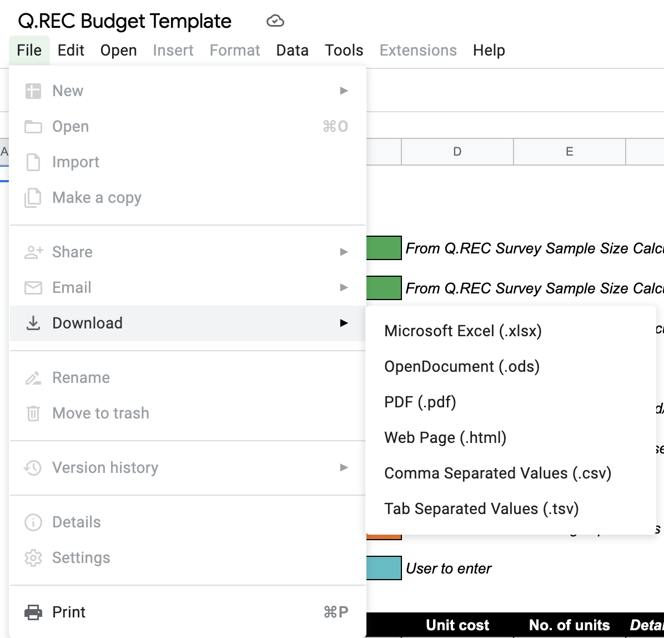The height and width of the screenshot is (638, 664).
Task: Click the printer icon for Print
Action: (33, 612)
